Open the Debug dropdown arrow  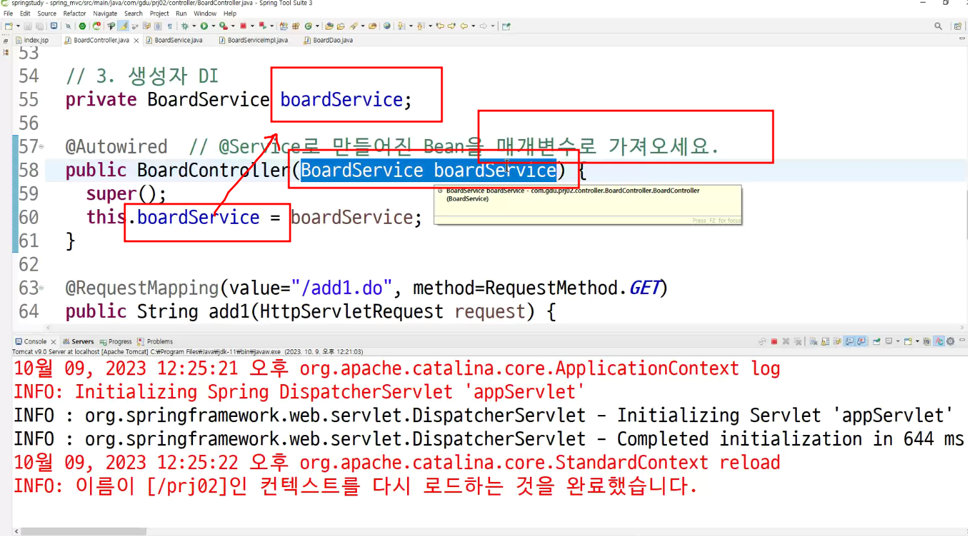(194, 26)
